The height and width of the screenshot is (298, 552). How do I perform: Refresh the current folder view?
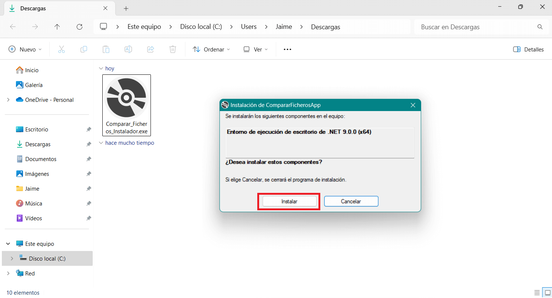pyautogui.click(x=79, y=27)
